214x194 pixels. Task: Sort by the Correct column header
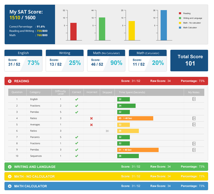click(77, 92)
